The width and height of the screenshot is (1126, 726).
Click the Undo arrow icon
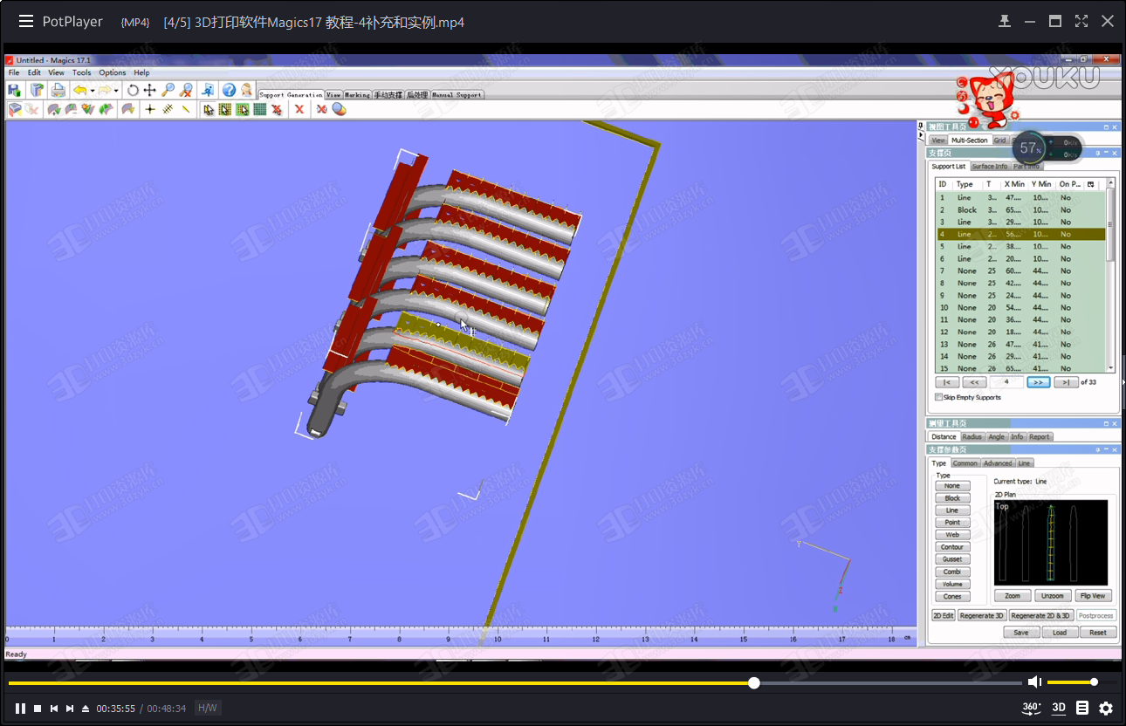click(x=79, y=90)
